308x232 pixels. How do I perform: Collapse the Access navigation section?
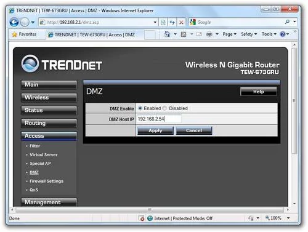tap(49, 136)
